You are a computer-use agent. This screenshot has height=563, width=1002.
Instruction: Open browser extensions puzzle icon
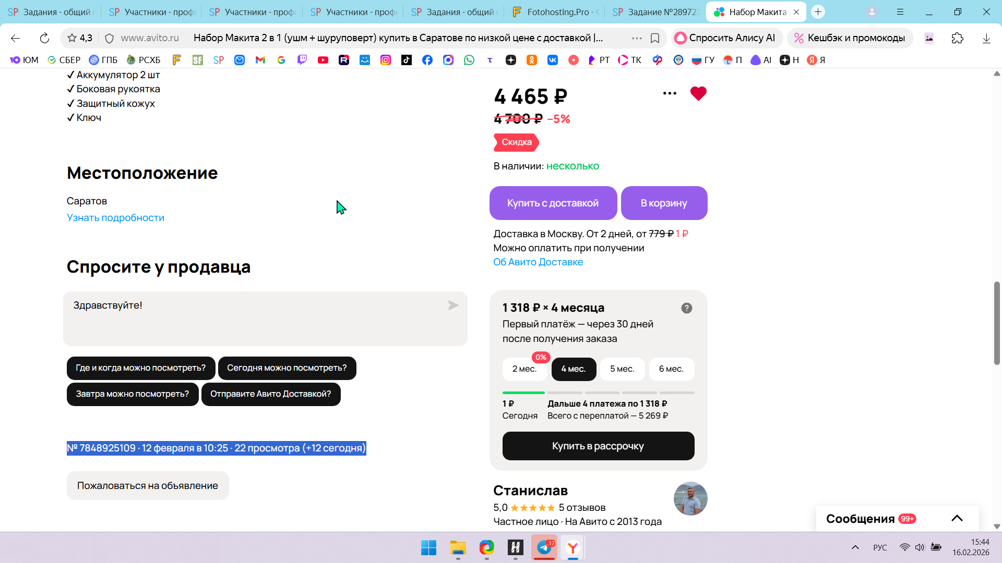tap(957, 38)
